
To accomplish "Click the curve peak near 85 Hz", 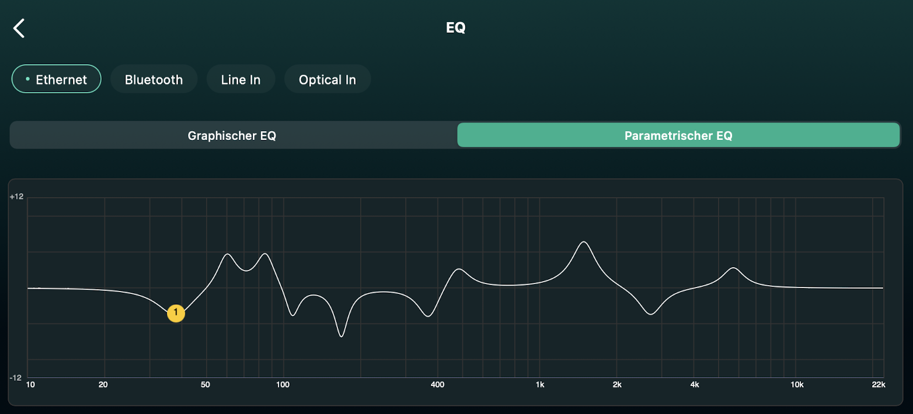I will (265, 254).
